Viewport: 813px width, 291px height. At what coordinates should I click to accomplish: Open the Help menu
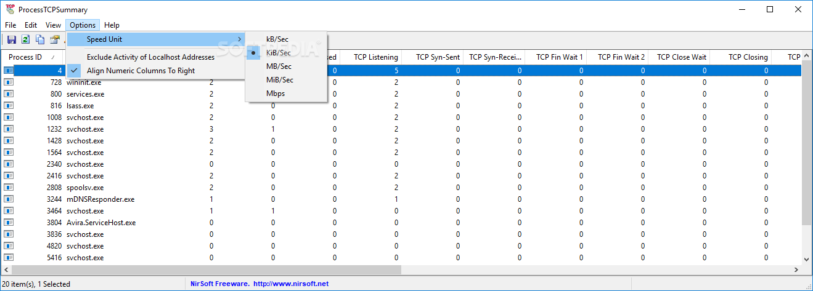(112, 25)
